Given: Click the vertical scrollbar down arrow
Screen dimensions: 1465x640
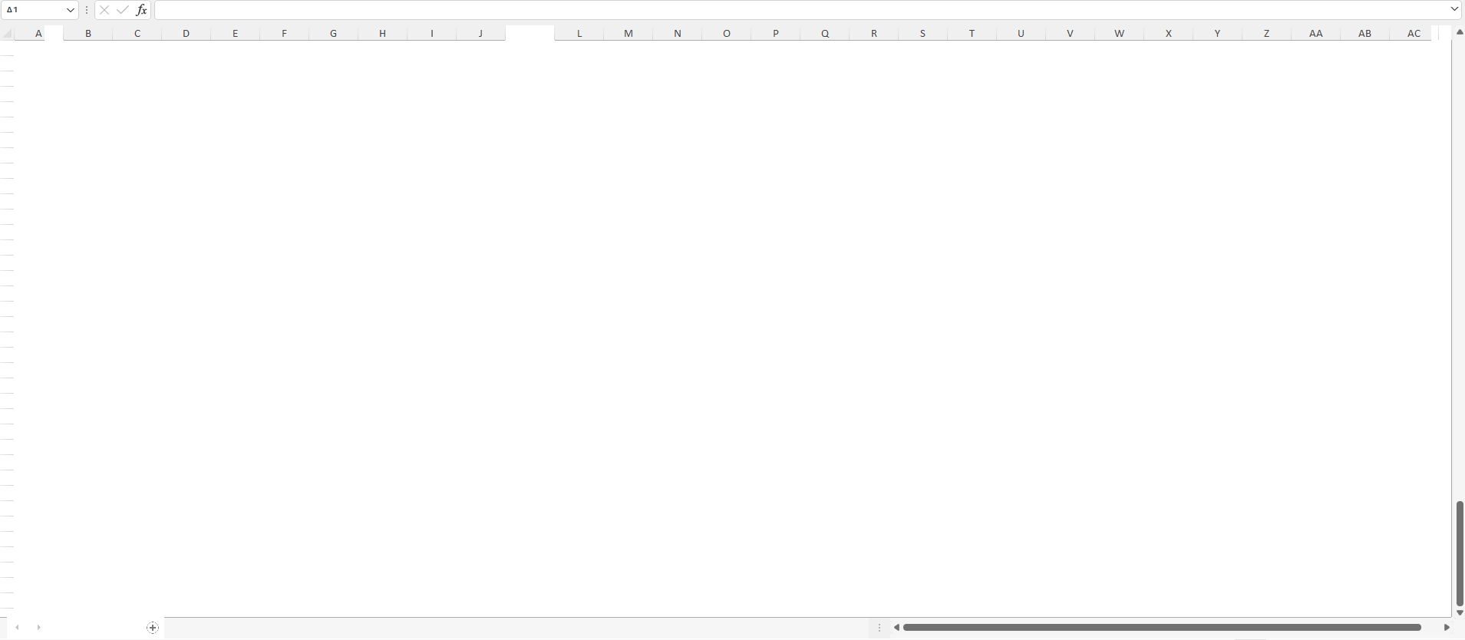Looking at the screenshot, I should pos(1460,612).
